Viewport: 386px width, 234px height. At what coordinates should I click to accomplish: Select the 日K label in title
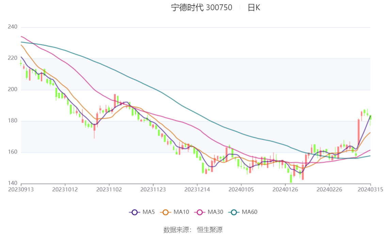pos(254,7)
